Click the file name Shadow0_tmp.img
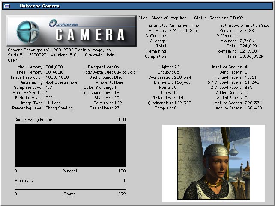 pos(169,18)
